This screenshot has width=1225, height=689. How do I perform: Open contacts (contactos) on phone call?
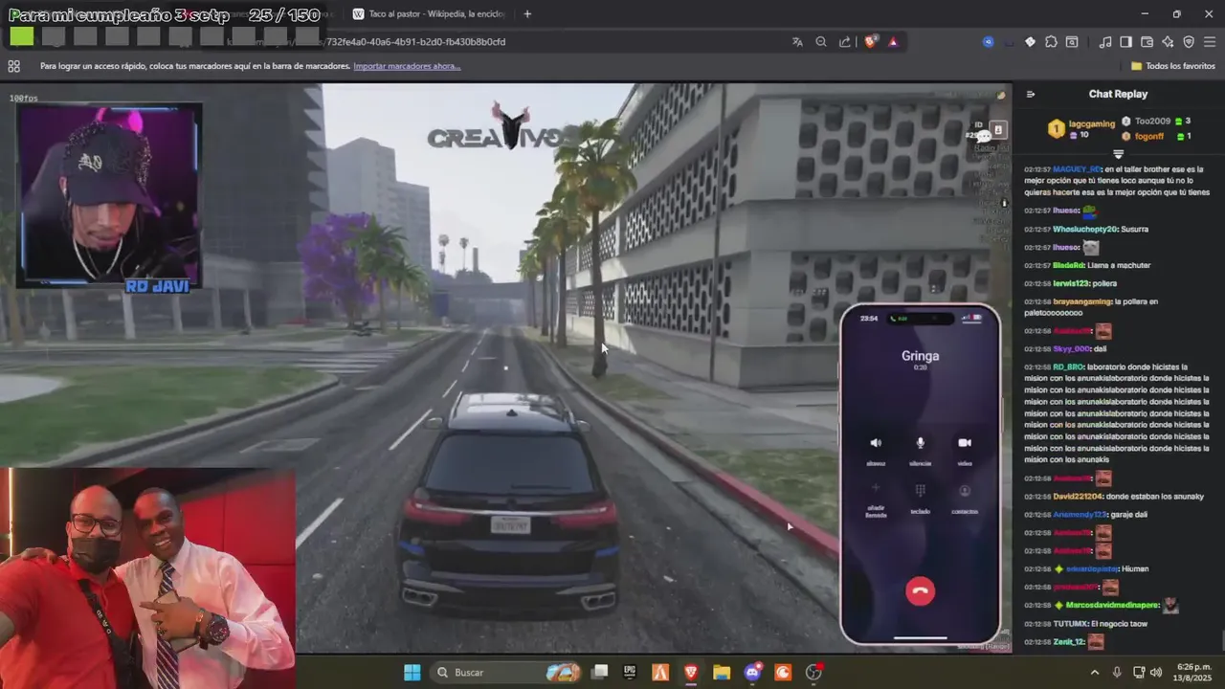pyautogui.click(x=965, y=490)
